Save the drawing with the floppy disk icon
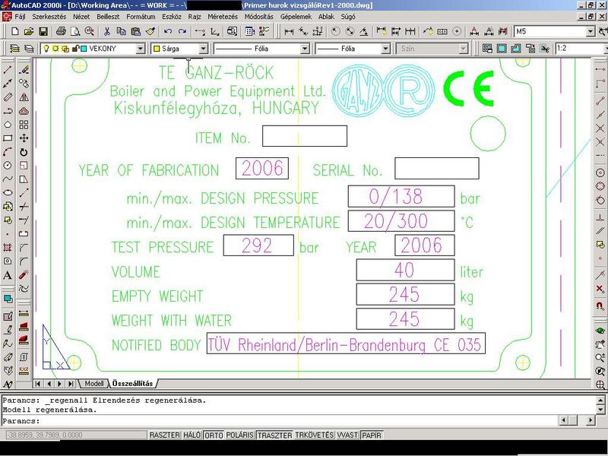The image size is (608, 456). (x=43, y=31)
